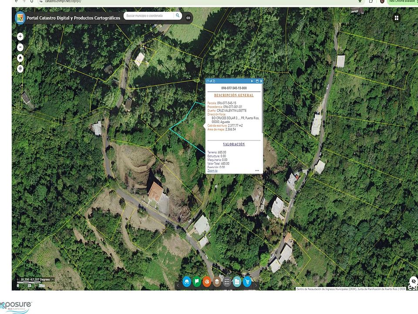This screenshot has width=418, height=314.
Task: Open the popup's three-dot actions menu
Action: pos(257,171)
